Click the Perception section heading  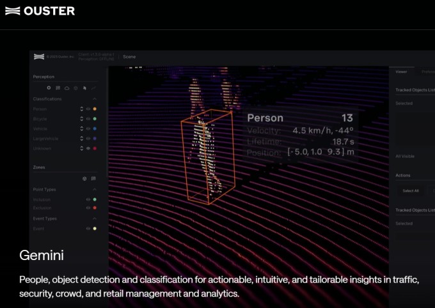(43, 77)
